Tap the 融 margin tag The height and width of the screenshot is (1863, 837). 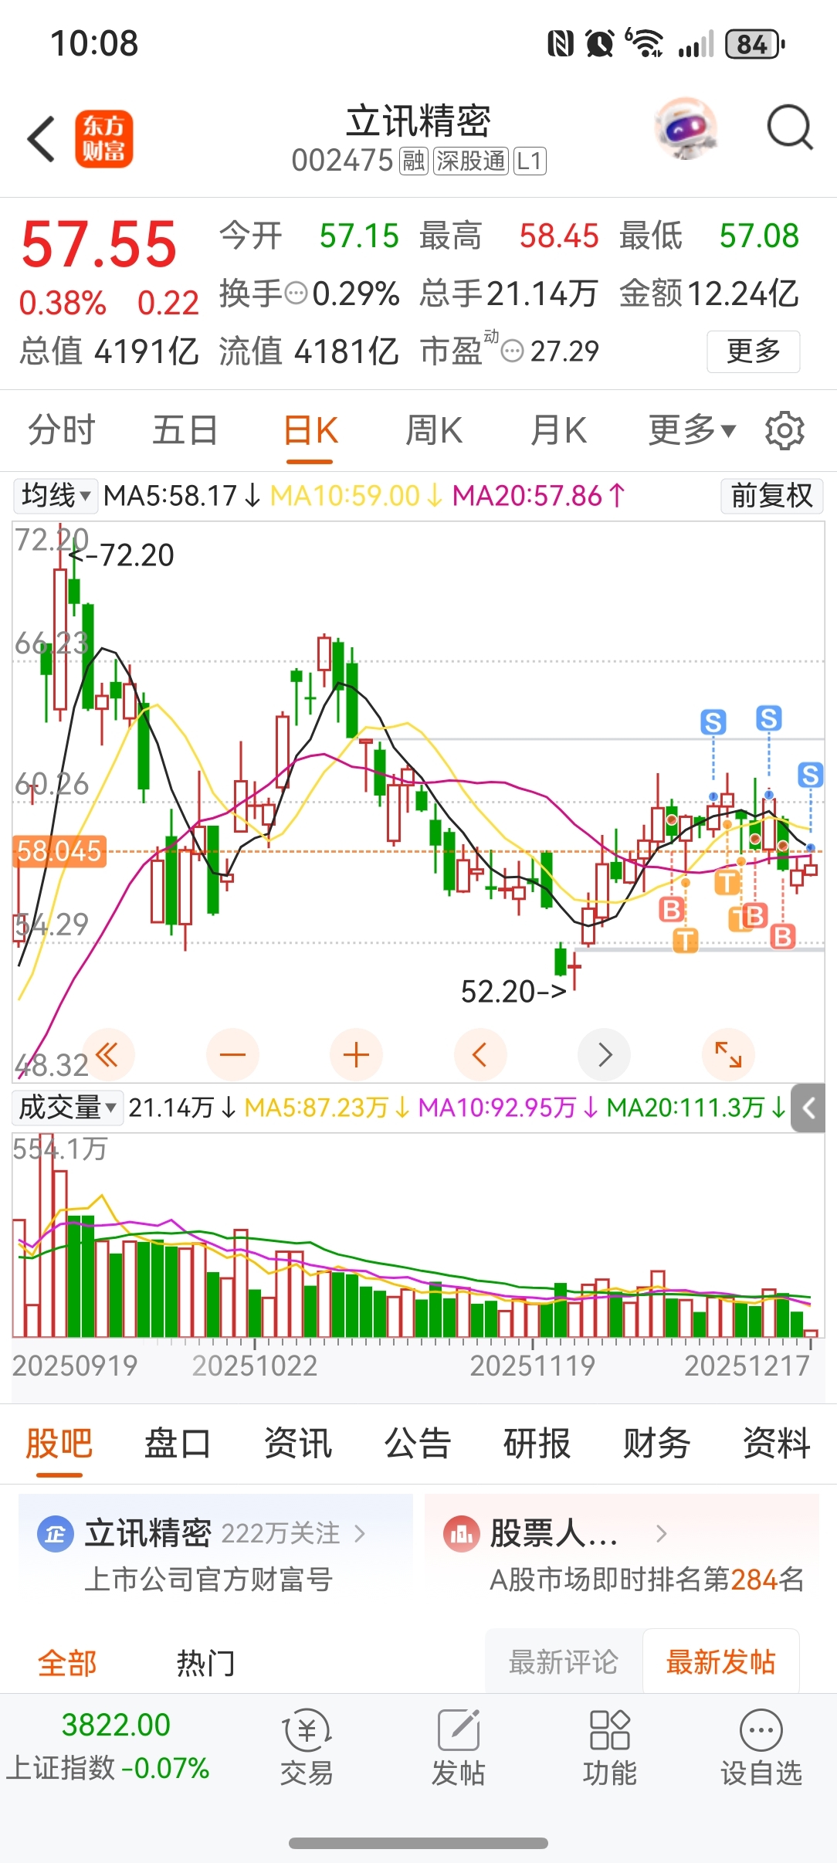point(413,161)
